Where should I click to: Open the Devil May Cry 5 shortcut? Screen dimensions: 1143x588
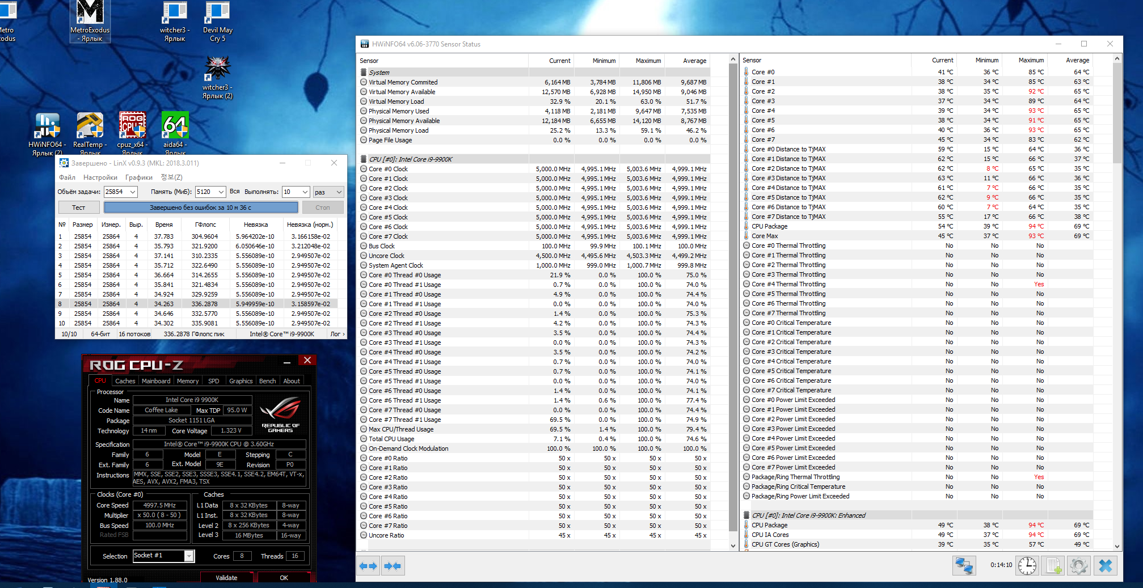click(218, 22)
